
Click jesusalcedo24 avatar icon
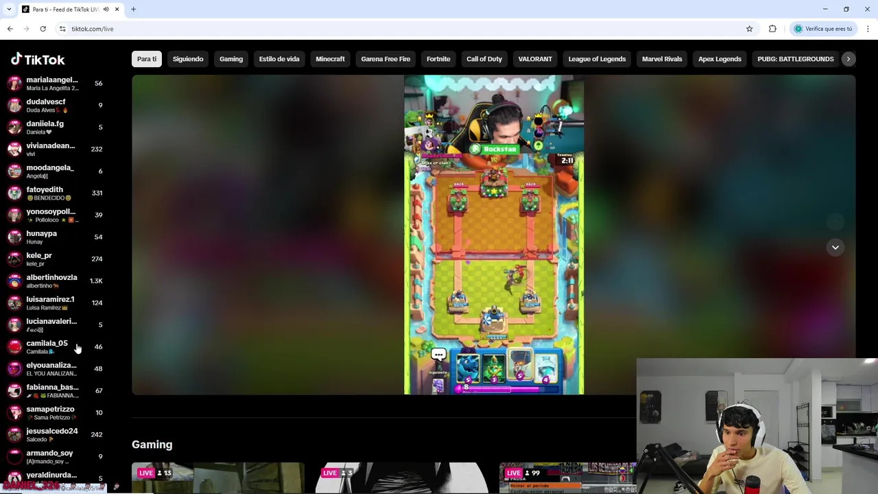pos(14,435)
